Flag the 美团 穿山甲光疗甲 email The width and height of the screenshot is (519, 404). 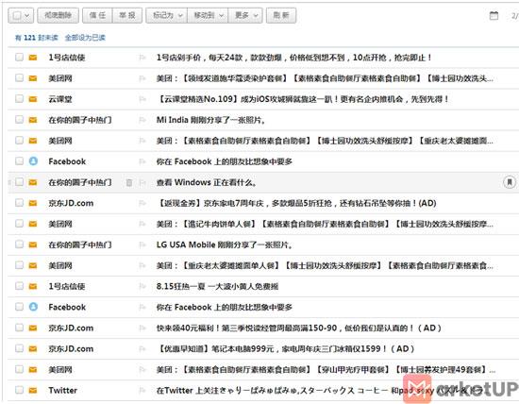pyautogui.click(x=142, y=370)
